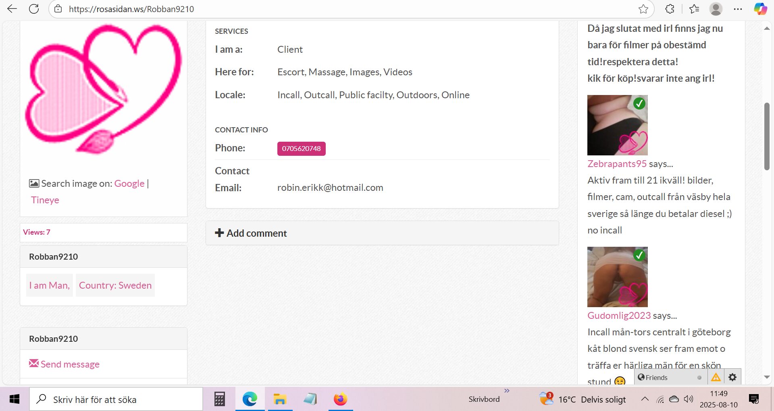The height and width of the screenshot is (411, 774).
Task: Click the Windows taskbar search box
Action: click(x=116, y=399)
